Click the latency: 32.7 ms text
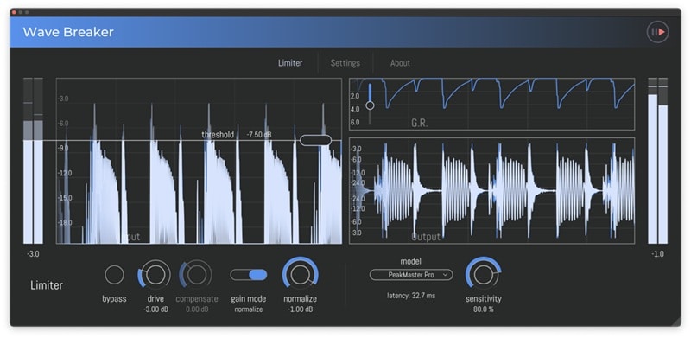The width and height of the screenshot is (691, 338). [x=411, y=296]
